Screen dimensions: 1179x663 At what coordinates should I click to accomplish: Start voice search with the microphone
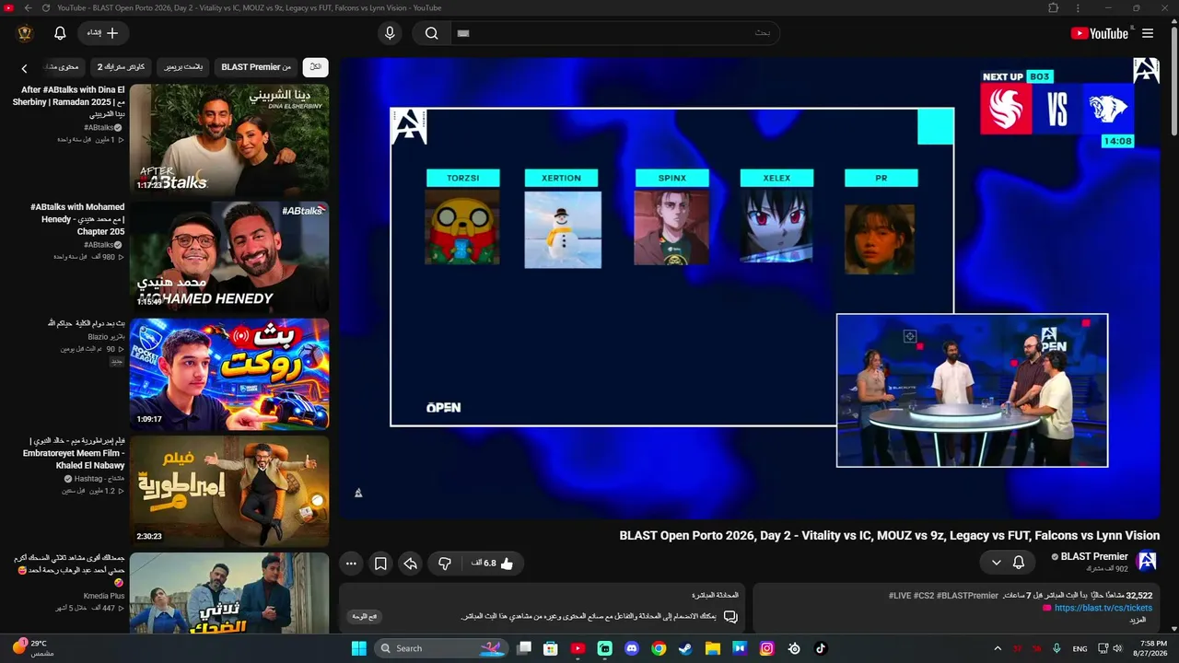coord(390,33)
